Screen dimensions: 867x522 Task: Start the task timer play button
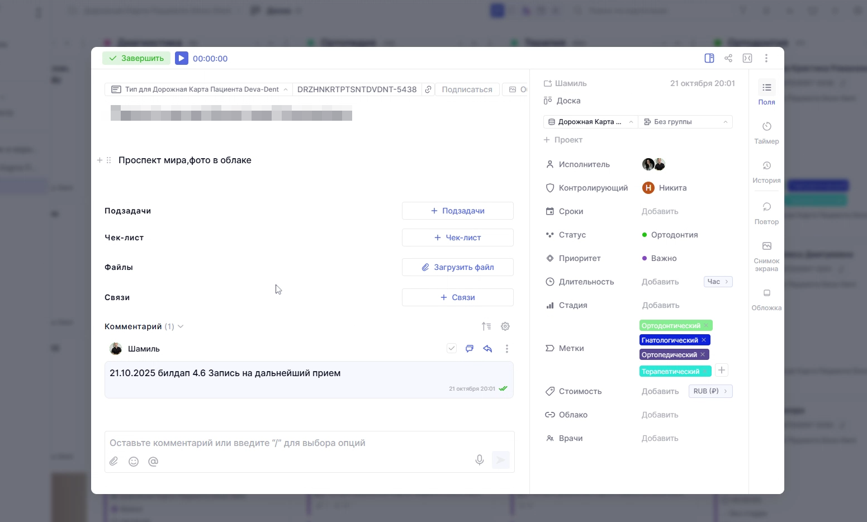(x=181, y=58)
